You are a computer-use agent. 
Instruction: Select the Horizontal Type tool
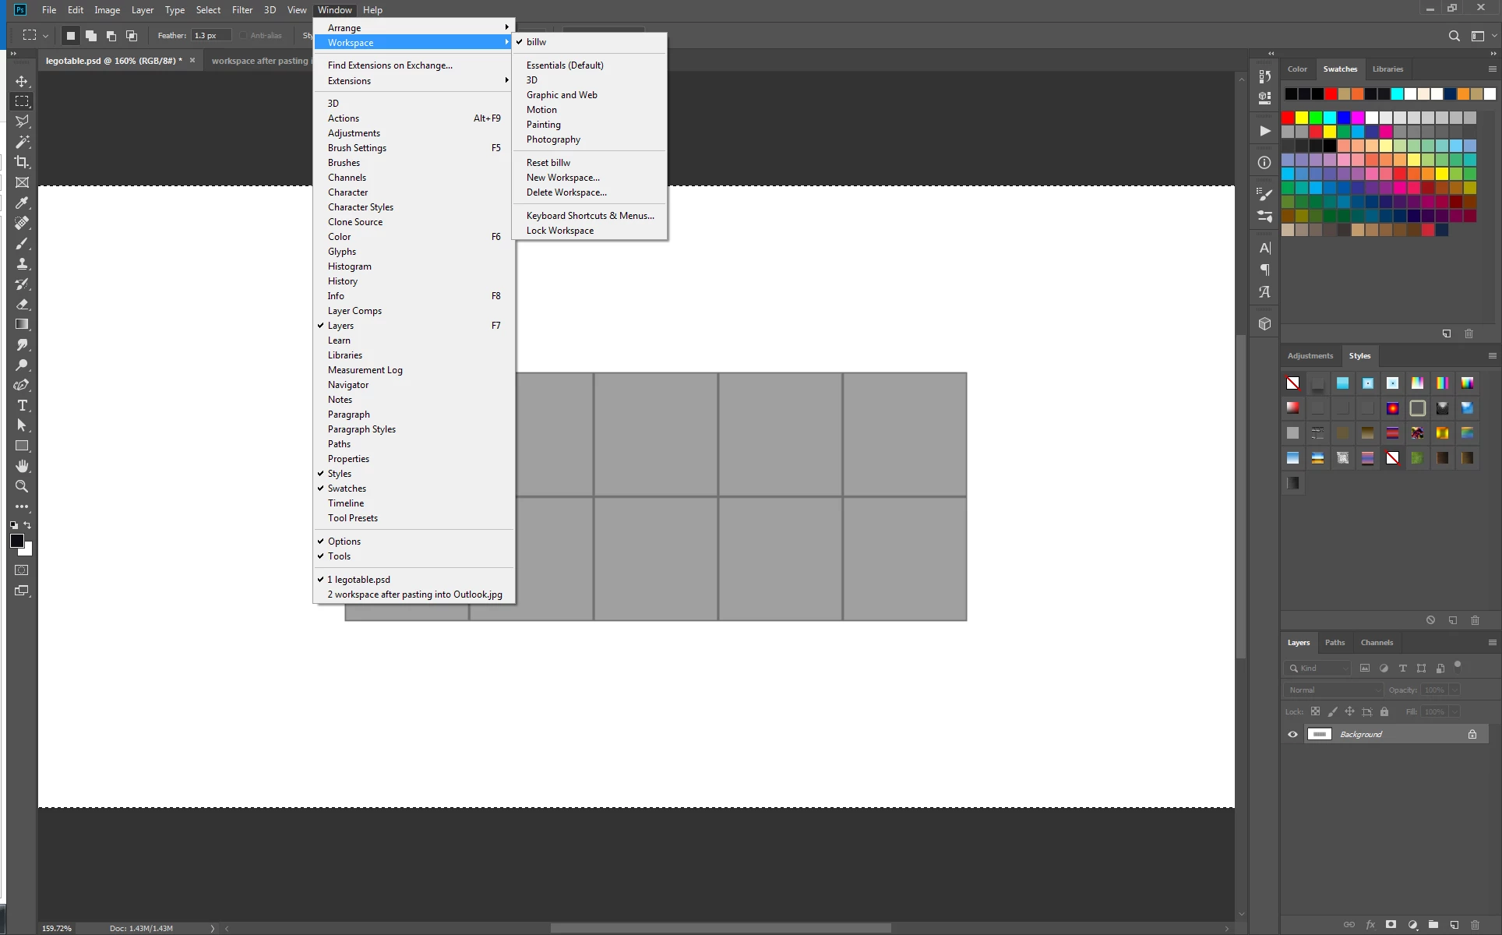22,405
